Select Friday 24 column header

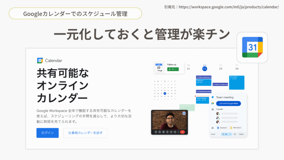pyautogui.click(x=237, y=67)
